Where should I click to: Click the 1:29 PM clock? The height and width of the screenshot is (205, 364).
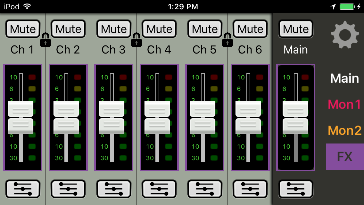pos(183,7)
